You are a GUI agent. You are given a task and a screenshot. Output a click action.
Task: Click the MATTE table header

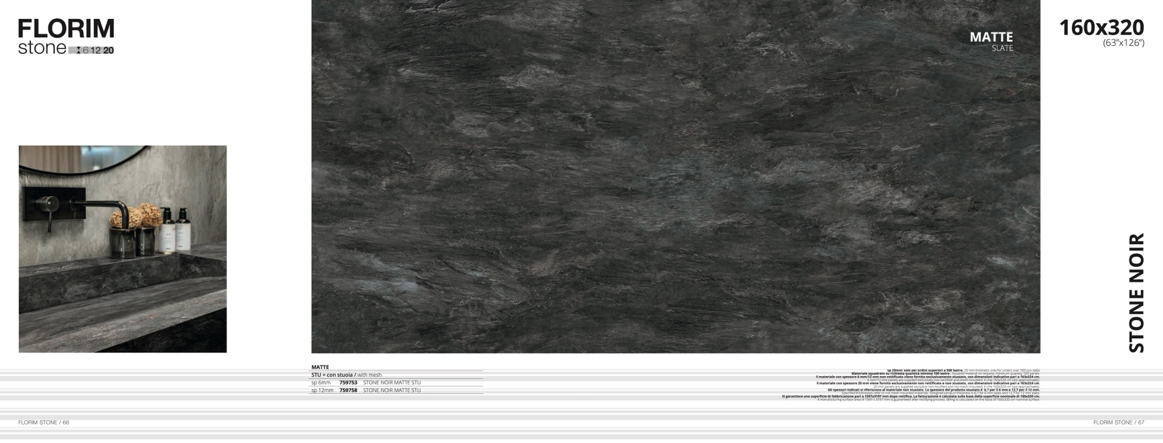320,367
